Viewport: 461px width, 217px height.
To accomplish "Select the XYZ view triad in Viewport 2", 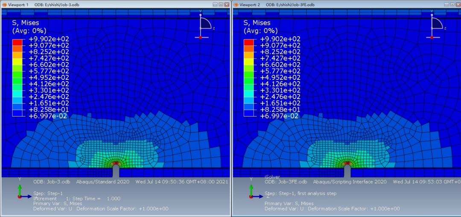I will [x=256, y=189].
